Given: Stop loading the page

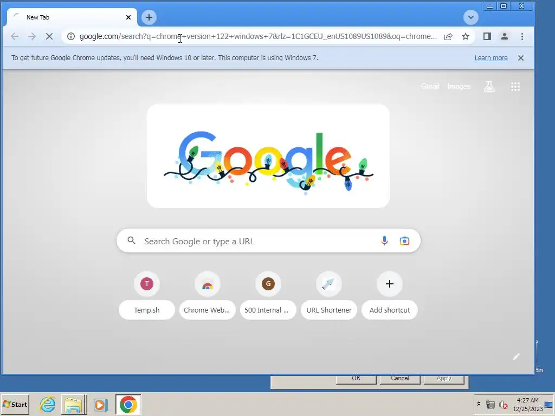Looking at the screenshot, I should 49,36.
